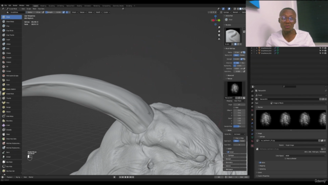This screenshot has height=185, width=328.
Task: Open the Cursor dropdown in header
Action: 106,12
